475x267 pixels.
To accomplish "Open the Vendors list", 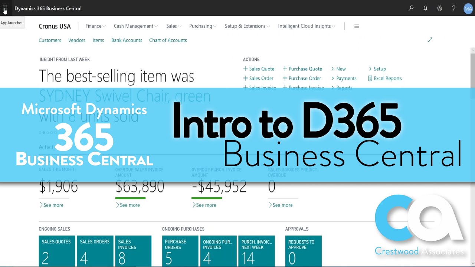I will pyautogui.click(x=77, y=40).
